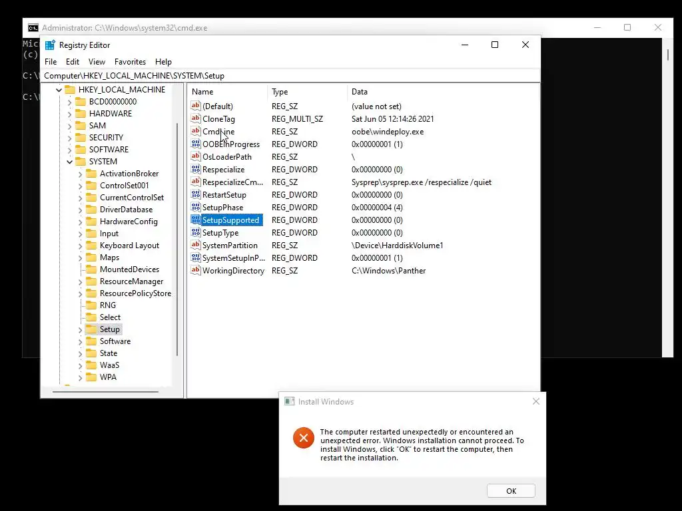This screenshot has height=511, width=682.
Task: Expand the Keyboard Layout key
Action: [80, 246]
